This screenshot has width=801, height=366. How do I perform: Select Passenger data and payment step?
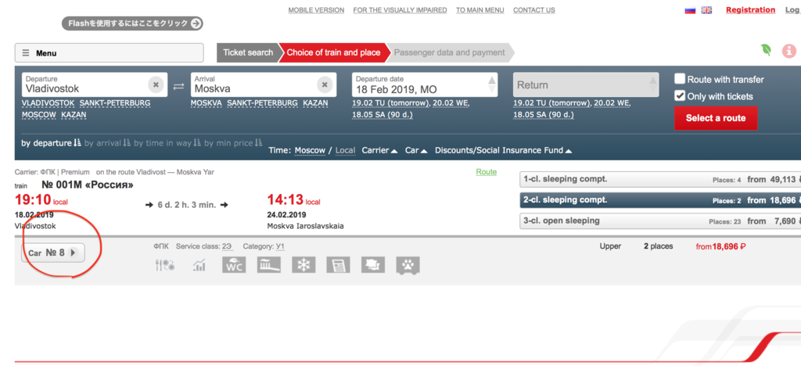click(449, 52)
